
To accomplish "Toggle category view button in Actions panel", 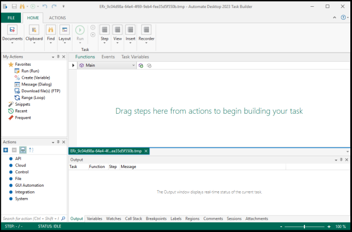I will click(23, 150).
